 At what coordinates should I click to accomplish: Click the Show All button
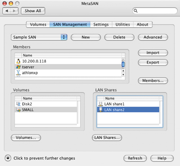pyautogui.click(x=33, y=11)
